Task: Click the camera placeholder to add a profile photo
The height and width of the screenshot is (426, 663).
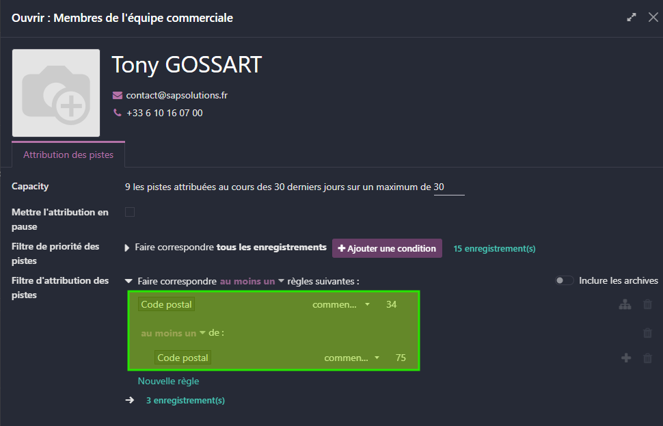Action: tap(55, 92)
